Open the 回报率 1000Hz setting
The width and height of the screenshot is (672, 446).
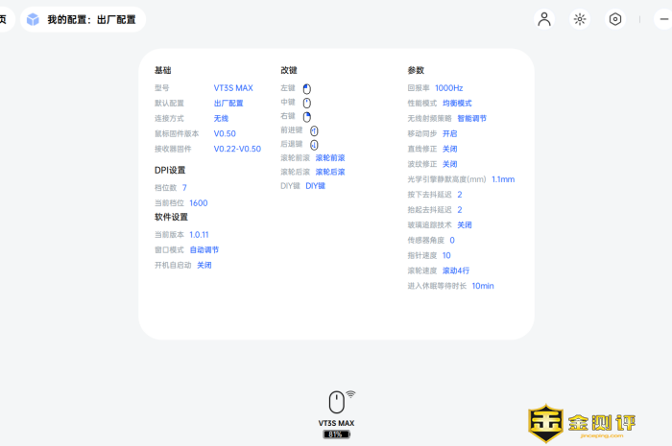(448, 87)
